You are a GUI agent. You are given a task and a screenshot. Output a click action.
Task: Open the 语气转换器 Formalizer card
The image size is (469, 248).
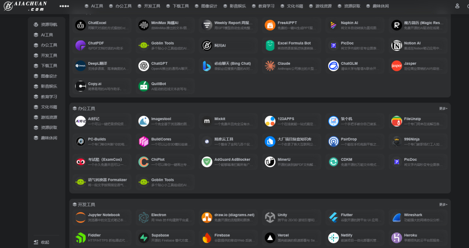[x=101, y=182]
